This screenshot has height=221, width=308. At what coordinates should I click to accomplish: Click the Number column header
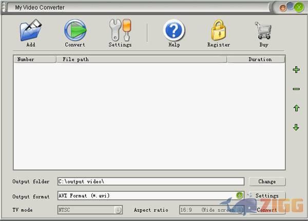coord(34,59)
